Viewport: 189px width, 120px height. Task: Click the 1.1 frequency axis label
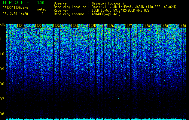click(x=3, y=39)
